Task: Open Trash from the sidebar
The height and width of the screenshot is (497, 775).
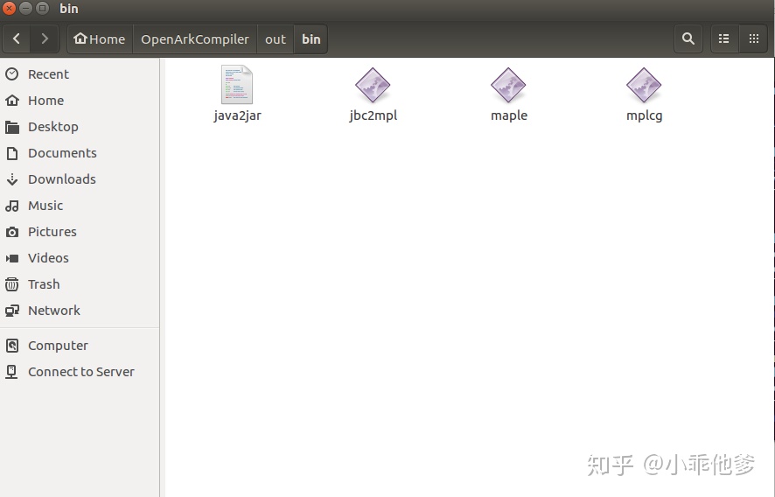Action: [x=80, y=283]
